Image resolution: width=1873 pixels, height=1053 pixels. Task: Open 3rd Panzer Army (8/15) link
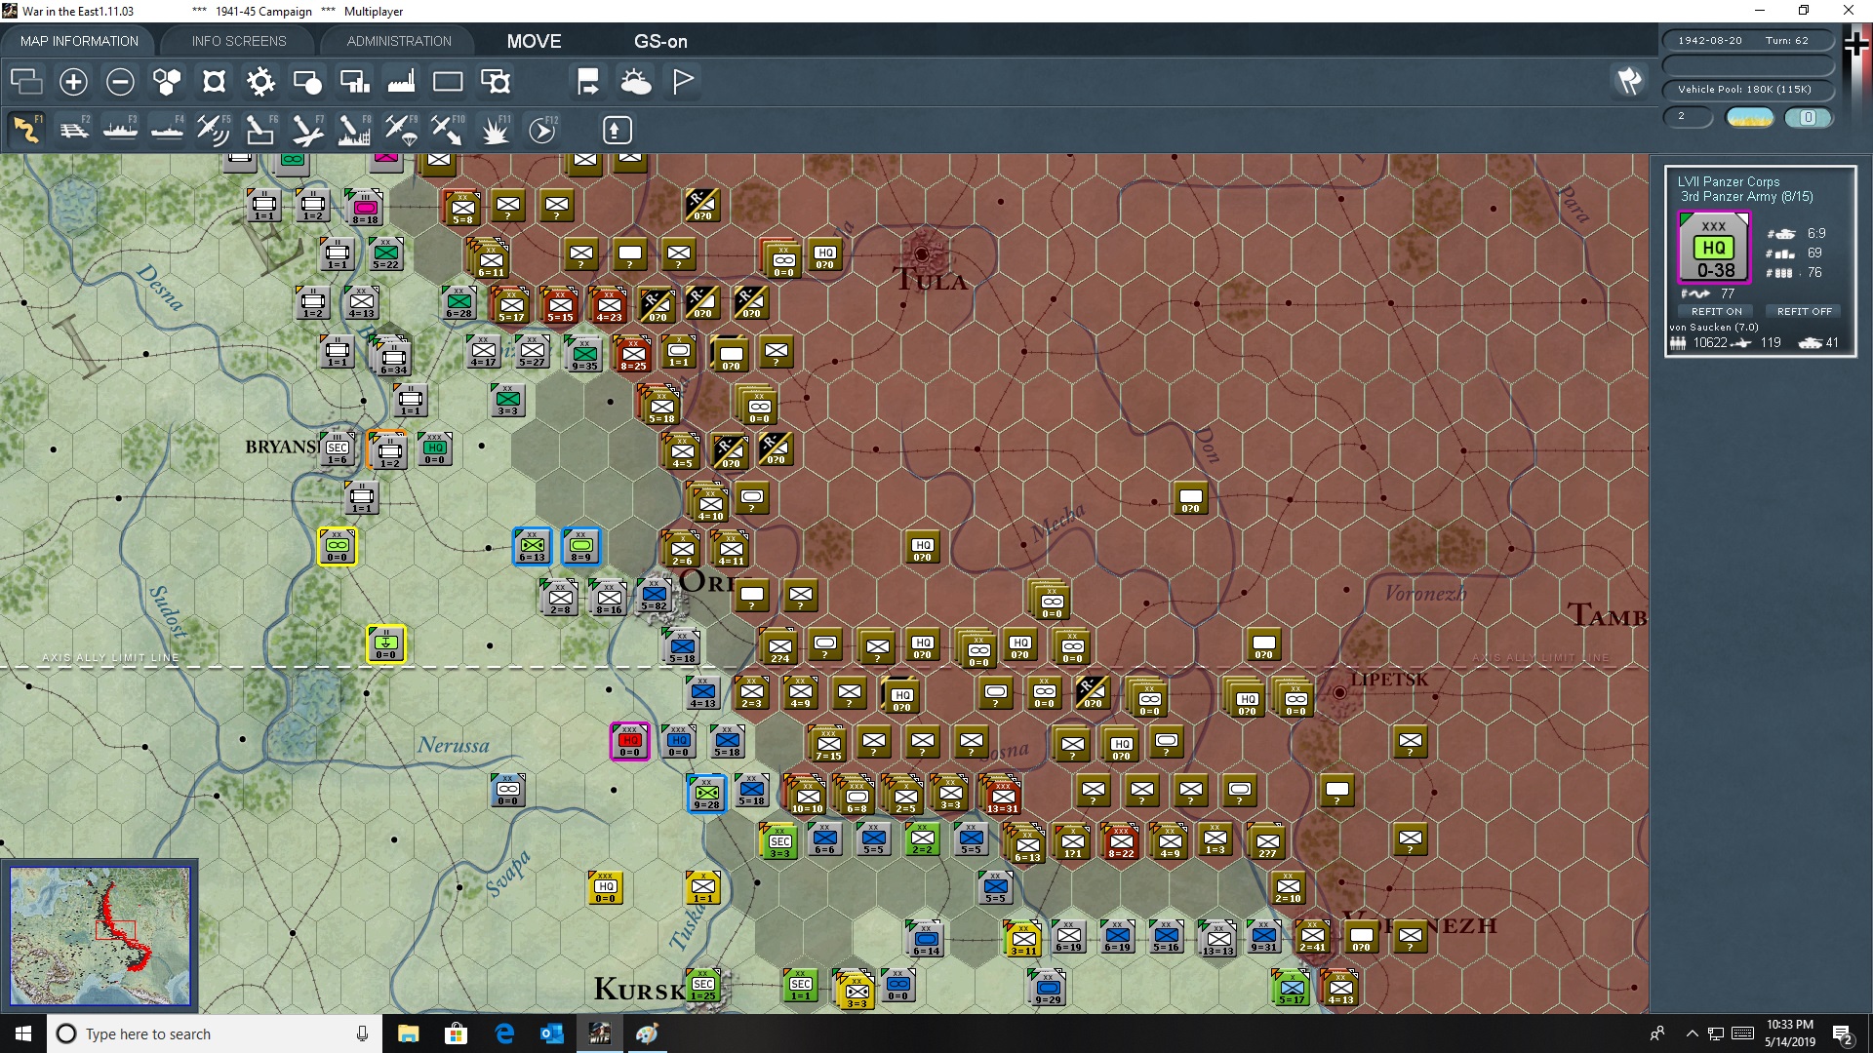[x=1746, y=197]
